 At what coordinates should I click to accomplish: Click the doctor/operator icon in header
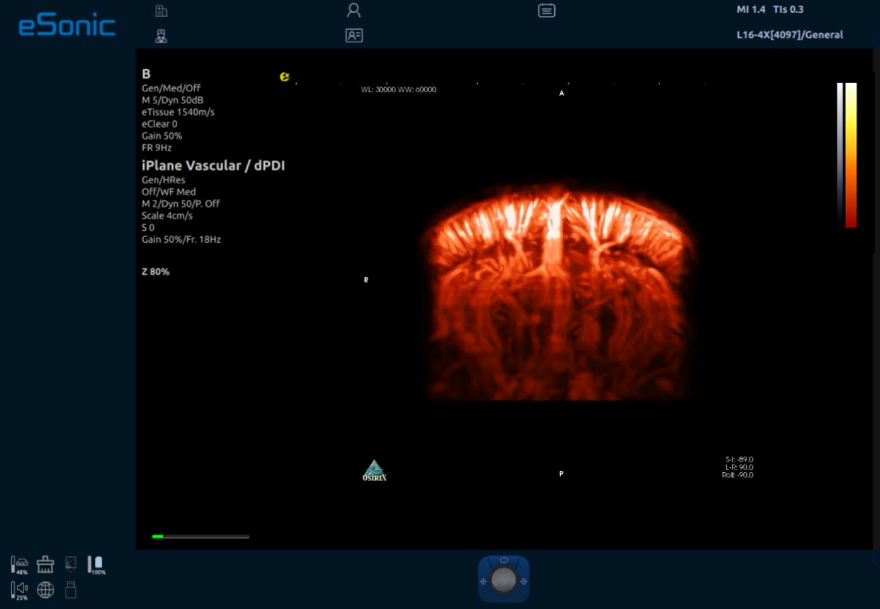tap(161, 36)
